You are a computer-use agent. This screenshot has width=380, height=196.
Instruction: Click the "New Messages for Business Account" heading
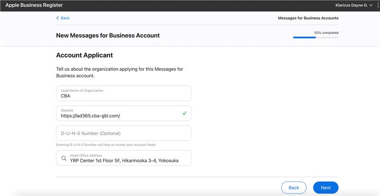tap(108, 35)
